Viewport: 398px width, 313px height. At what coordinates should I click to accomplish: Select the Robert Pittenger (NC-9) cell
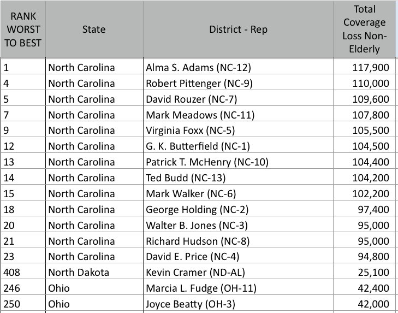click(x=238, y=84)
